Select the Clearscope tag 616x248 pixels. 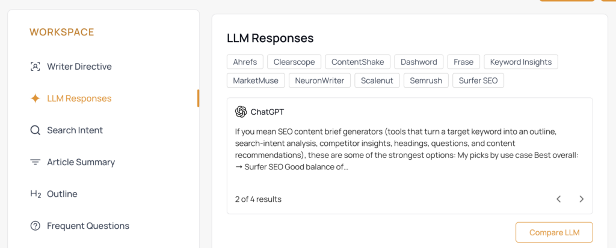[294, 62]
